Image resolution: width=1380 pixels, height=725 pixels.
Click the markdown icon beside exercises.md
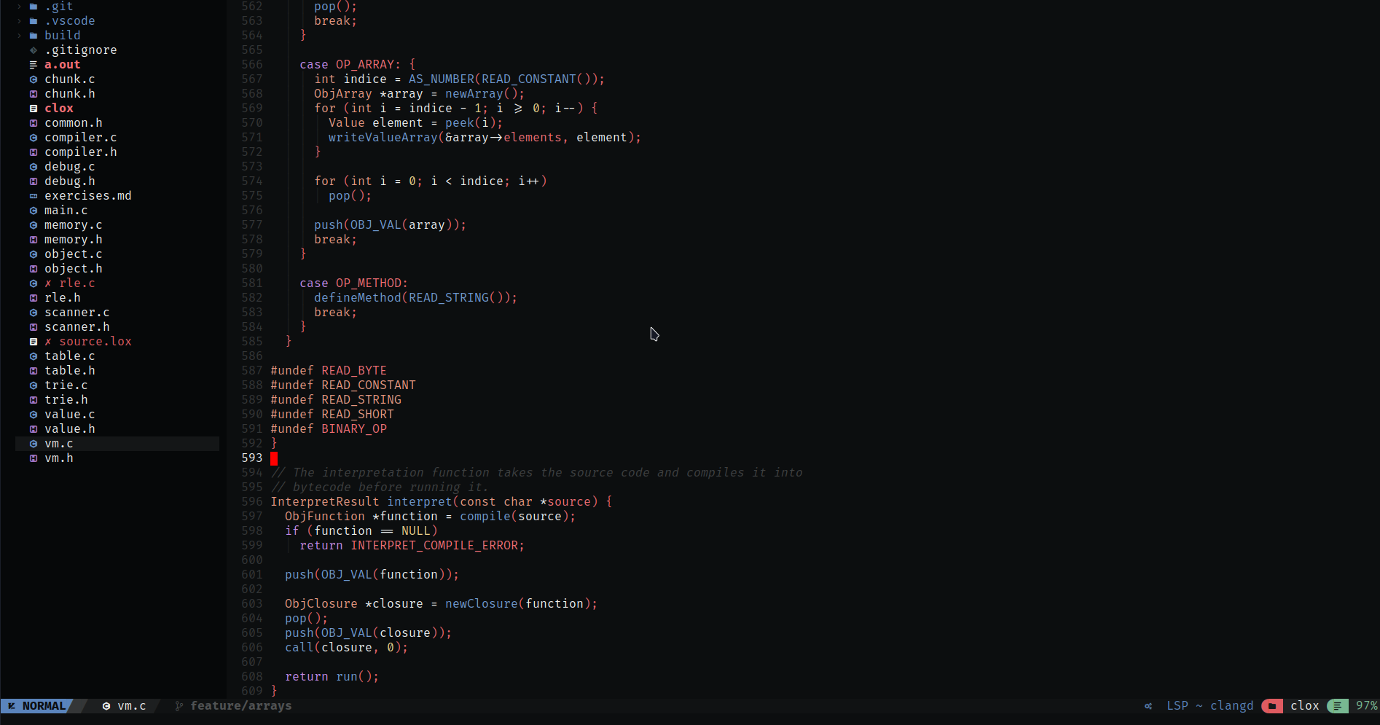(x=34, y=196)
